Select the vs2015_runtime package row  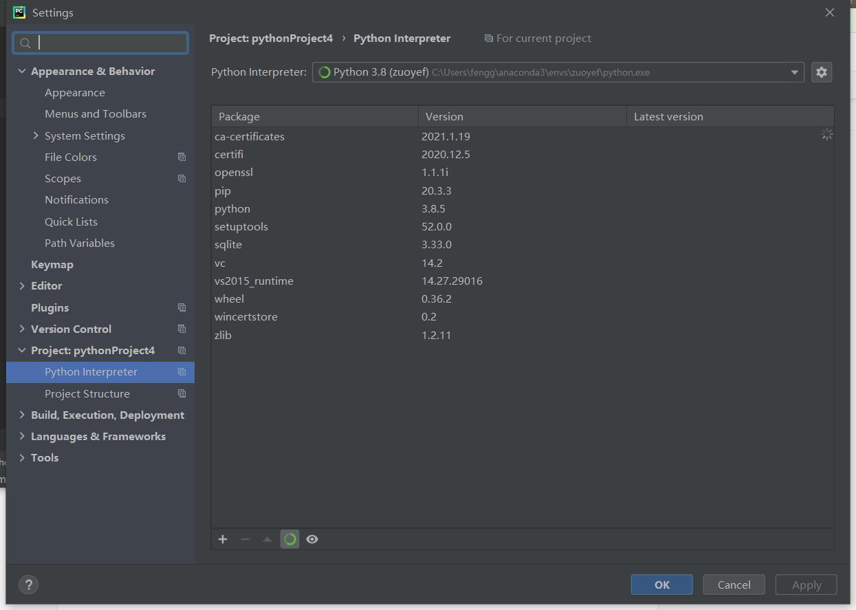pyautogui.click(x=523, y=281)
